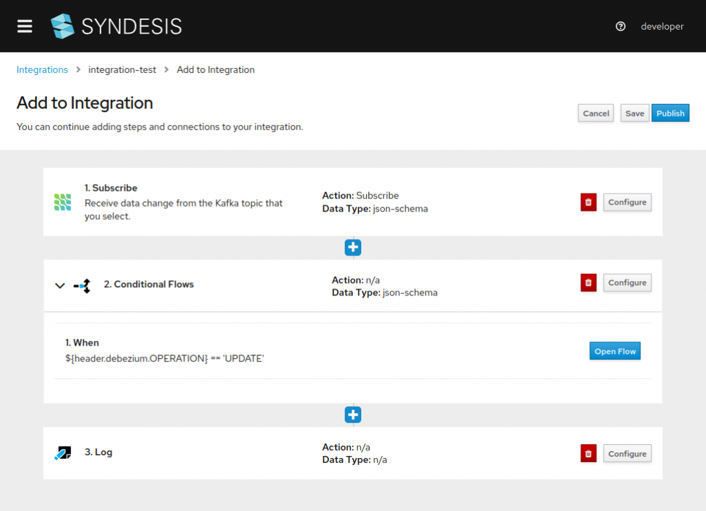
Task: Click the Syndesis logo
Action: tap(116, 26)
